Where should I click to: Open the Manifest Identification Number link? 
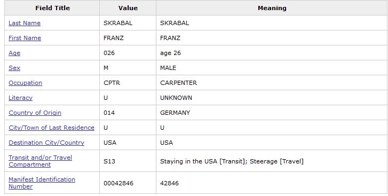42,183
